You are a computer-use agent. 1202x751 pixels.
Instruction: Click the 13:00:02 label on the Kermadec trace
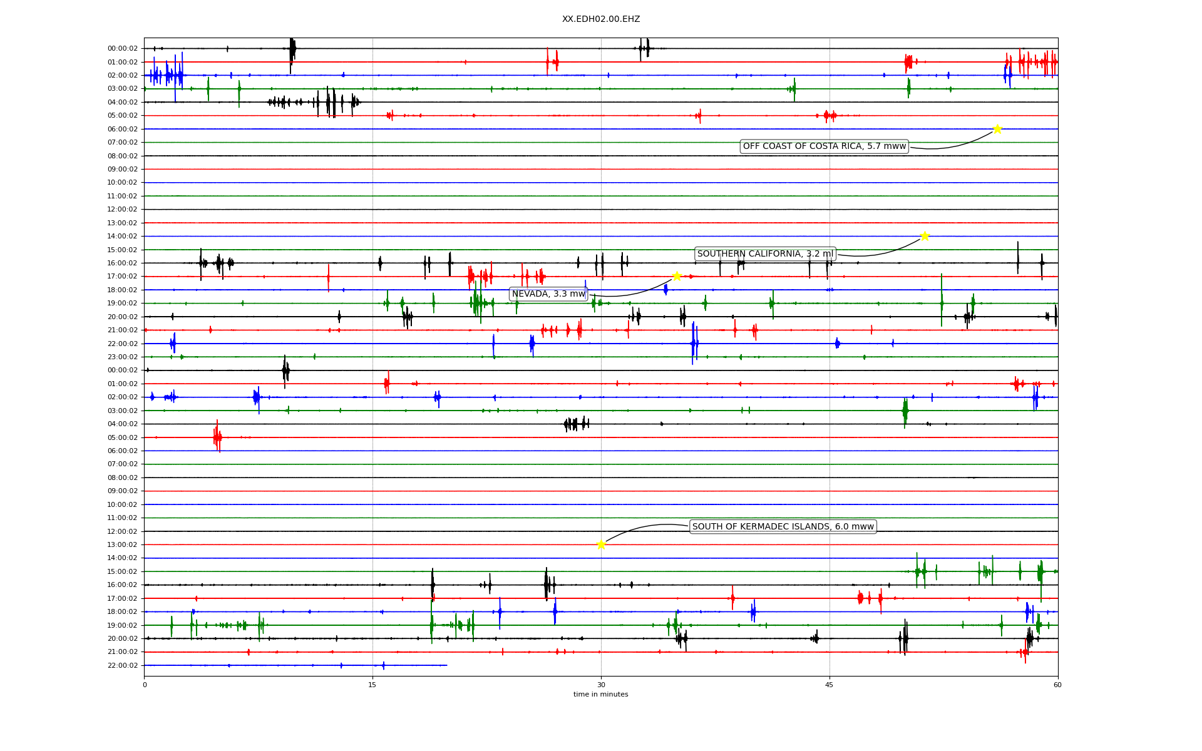coord(123,544)
